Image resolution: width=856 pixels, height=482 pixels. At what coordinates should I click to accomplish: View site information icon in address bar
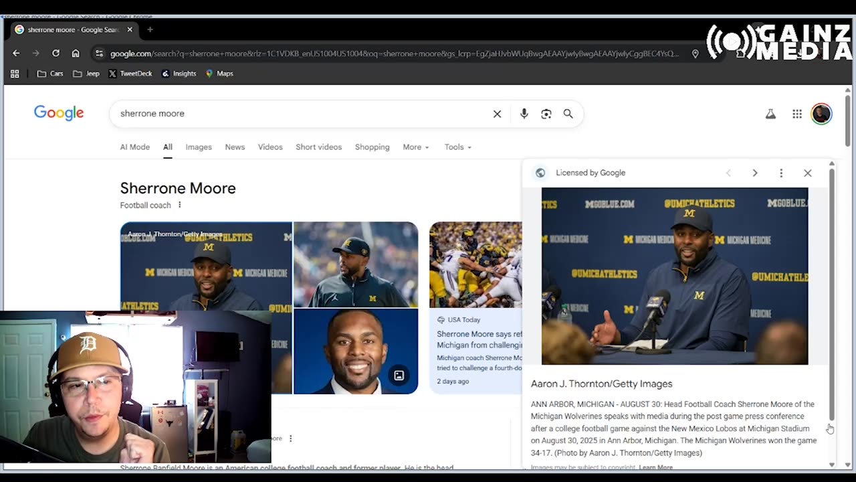pos(99,54)
